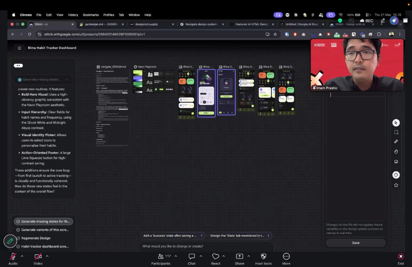The image size is (412, 267).
Task: Open Zoom React emoji panel
Action: point(215,259)
